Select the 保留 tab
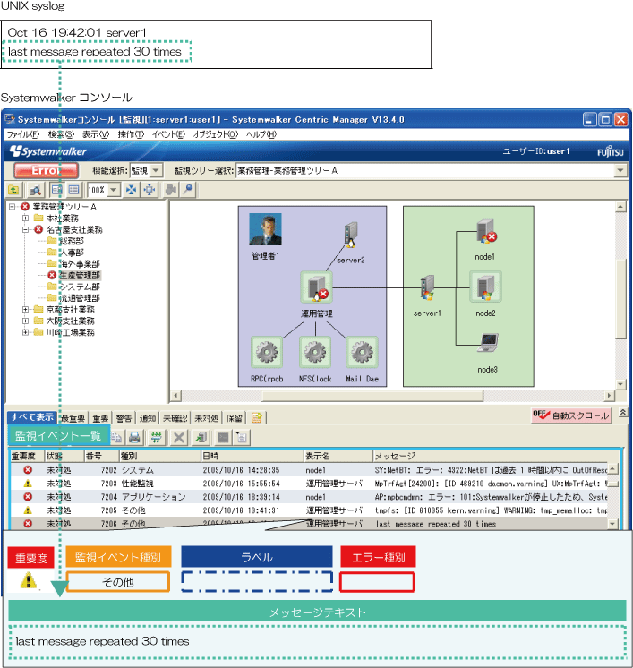Viewport: 633px width, 668px height. (x=235, y=418)
